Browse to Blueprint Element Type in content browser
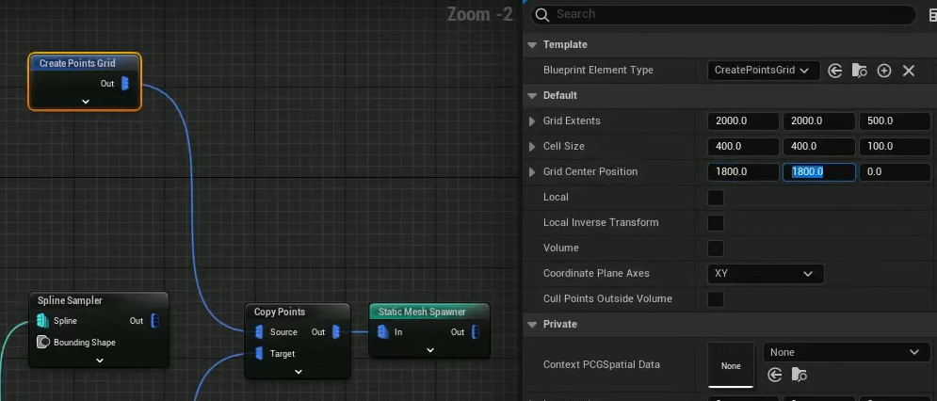This screenshot has width=937, height=401. pos(860,72)
